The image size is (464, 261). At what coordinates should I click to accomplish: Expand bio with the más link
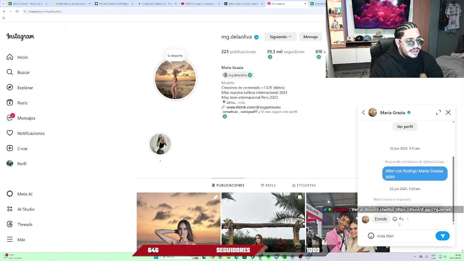241,103
